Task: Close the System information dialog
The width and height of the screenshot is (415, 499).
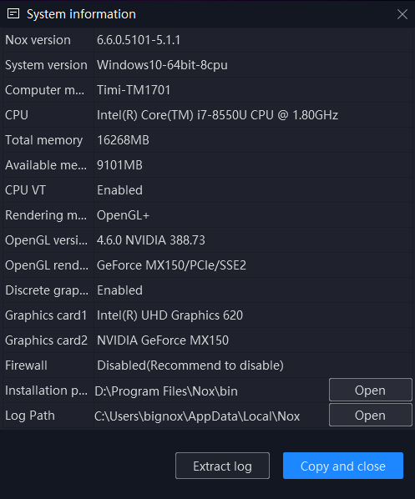Action: [402, 14]
